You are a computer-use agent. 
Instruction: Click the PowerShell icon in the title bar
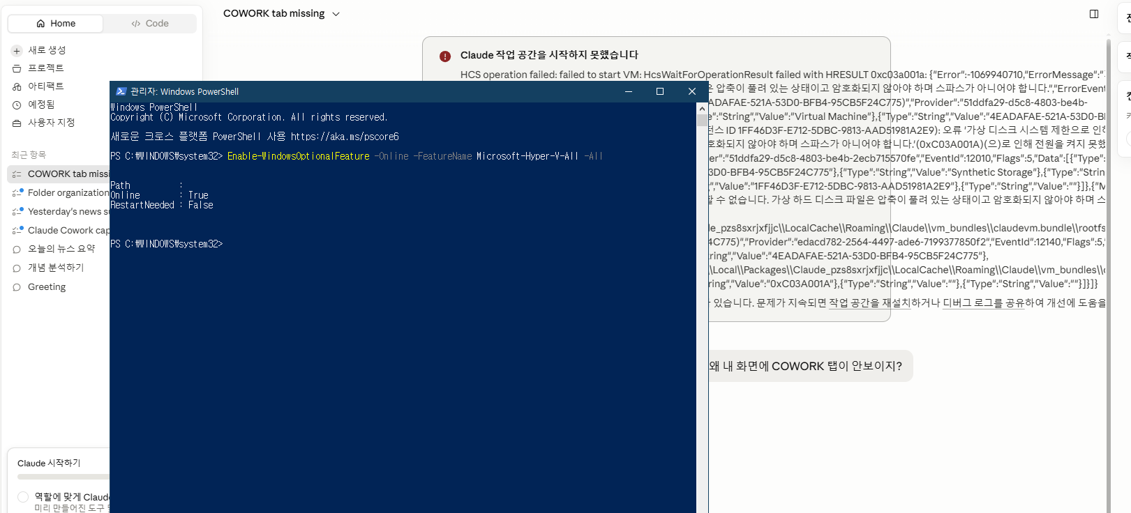pyautogui.click(x=121, y=91)
